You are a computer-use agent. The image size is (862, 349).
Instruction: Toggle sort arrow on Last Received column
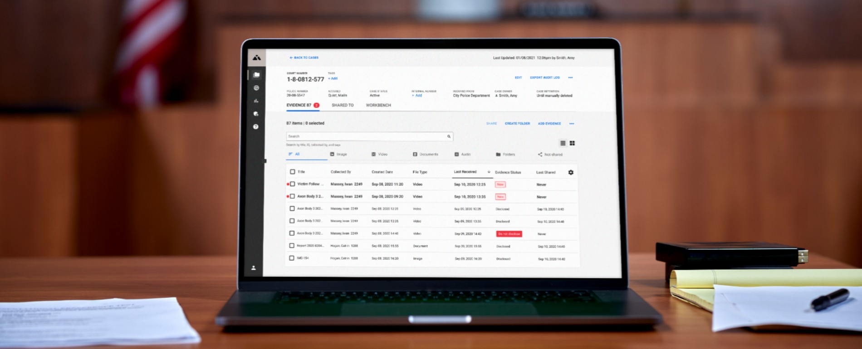point(489,172)
